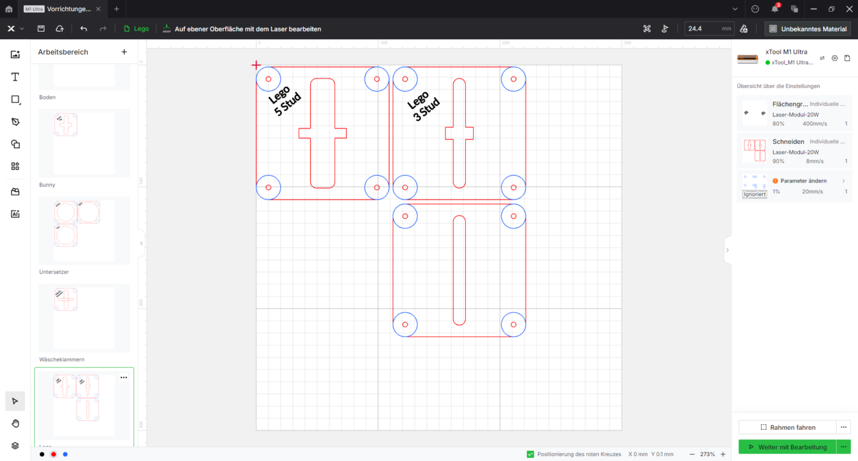Open the xTool main menu dropdown
858x461 pixels.
coord(16,29)
